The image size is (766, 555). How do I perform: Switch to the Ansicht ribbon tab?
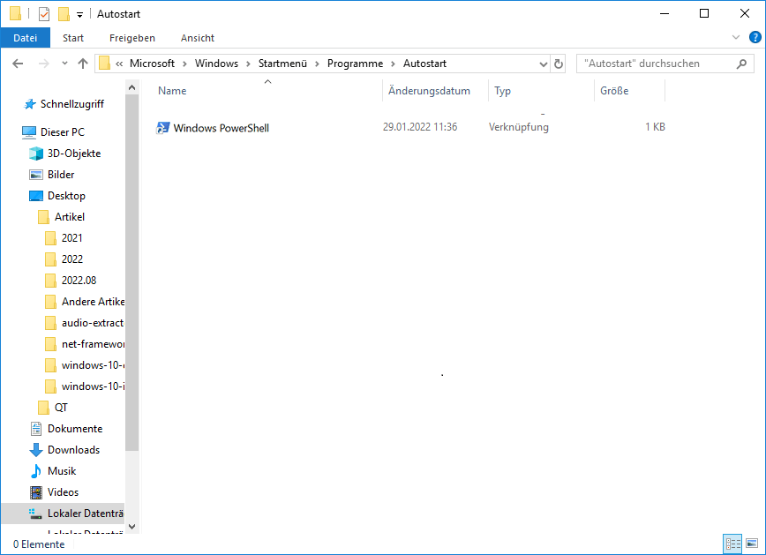coord(198,38)
